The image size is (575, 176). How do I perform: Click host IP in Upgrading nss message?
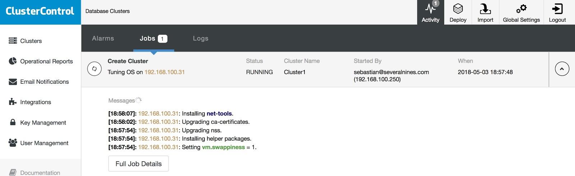[x=158, y=130]
